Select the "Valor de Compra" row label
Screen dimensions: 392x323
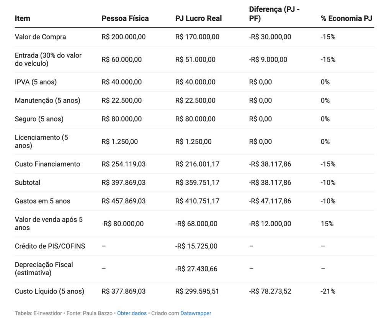[x=40, y=37]
